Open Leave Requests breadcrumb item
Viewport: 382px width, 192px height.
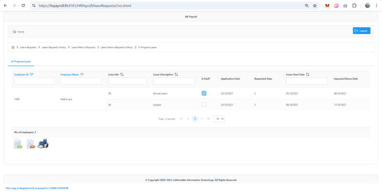(x=28, y=47)
